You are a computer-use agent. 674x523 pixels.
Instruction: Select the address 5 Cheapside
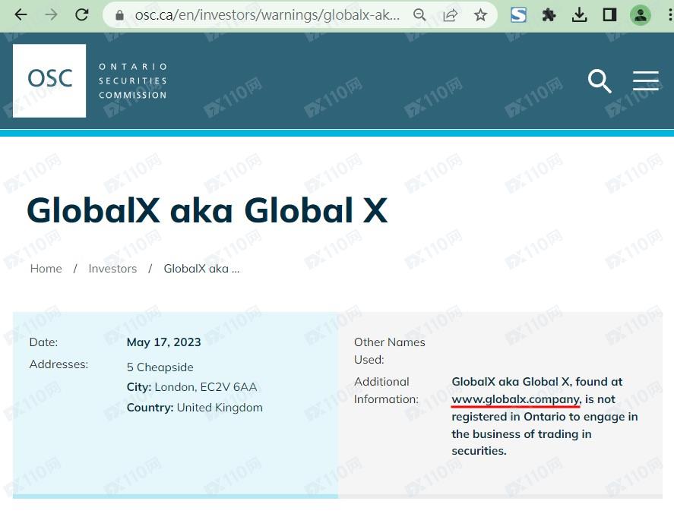pos(160,367)
